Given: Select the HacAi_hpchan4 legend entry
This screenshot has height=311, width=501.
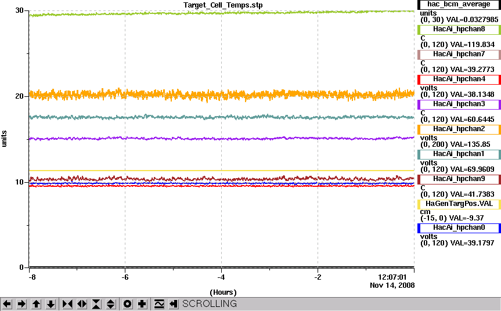Looking at the screenshot, I should [x=459, y=79].
